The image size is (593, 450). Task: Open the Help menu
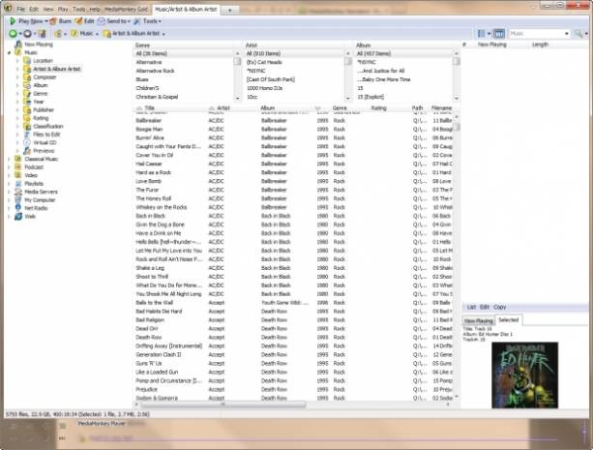(x=95, y=9)
